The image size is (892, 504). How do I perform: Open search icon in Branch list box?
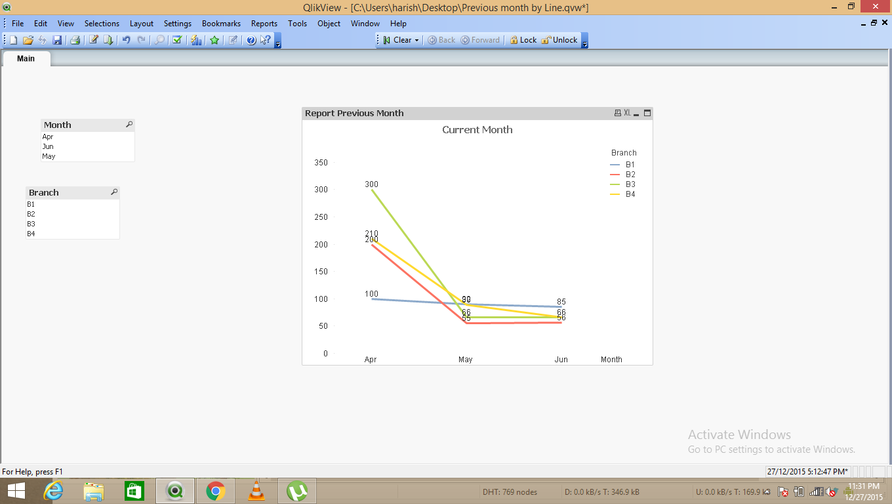114,192
